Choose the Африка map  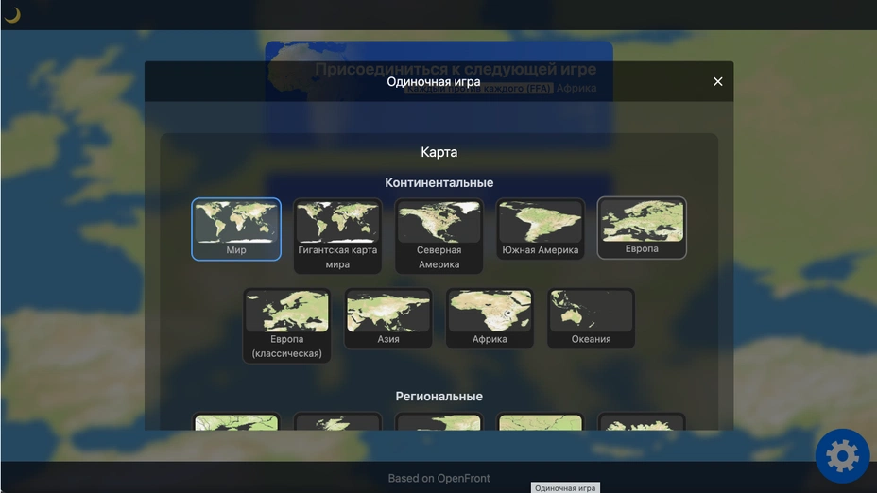pos(490,318)
